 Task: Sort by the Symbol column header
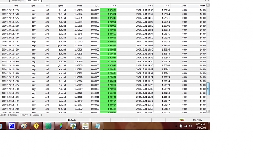click(62, 6)
